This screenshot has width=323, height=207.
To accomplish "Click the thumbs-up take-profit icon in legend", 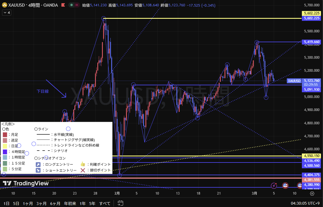I will 83,164.
